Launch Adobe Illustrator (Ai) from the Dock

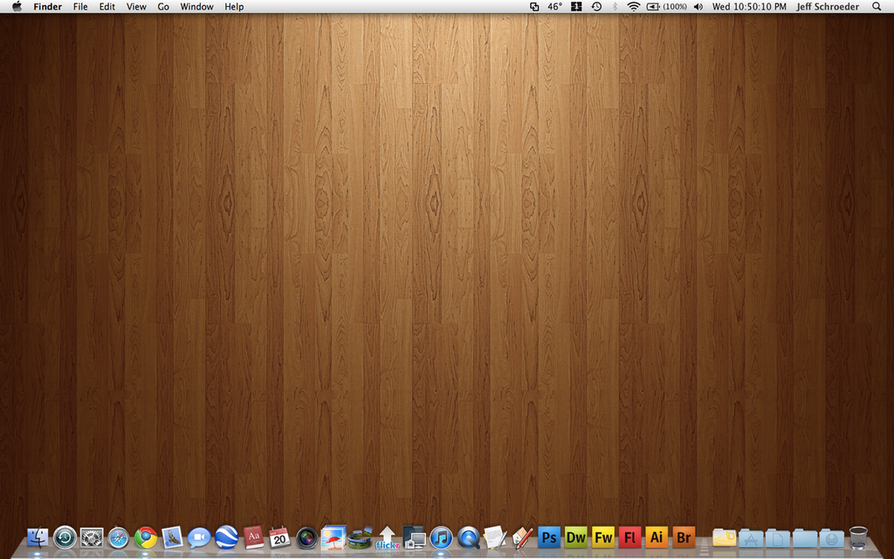click(x=657, y=537)
